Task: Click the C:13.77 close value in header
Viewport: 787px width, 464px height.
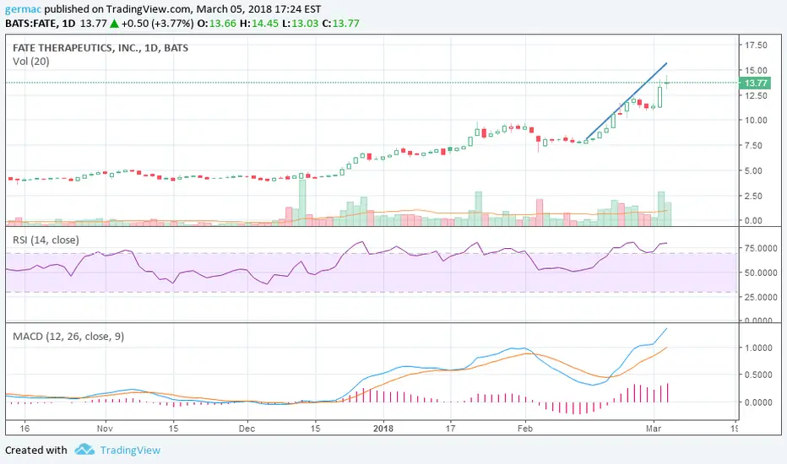Action: coord(340,23)
